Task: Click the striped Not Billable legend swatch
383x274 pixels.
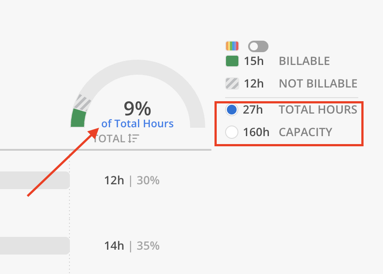Action: pyautogui.click(x=232, y=83)
